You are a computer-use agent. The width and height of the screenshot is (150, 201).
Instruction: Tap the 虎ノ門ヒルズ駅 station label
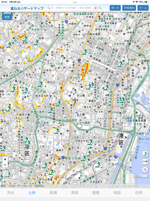95,54
